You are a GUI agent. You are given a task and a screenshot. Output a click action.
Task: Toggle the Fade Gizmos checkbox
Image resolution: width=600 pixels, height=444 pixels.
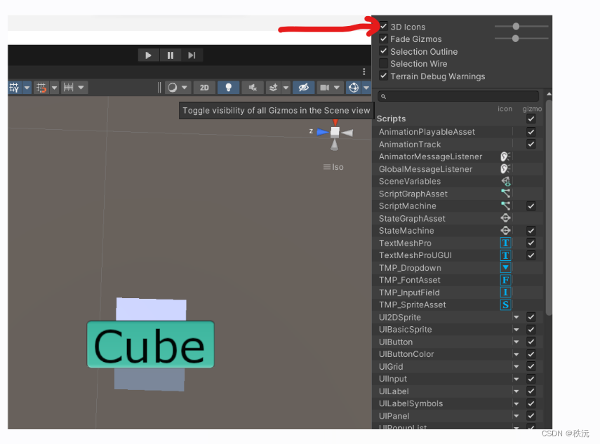[x=383, y=39]
